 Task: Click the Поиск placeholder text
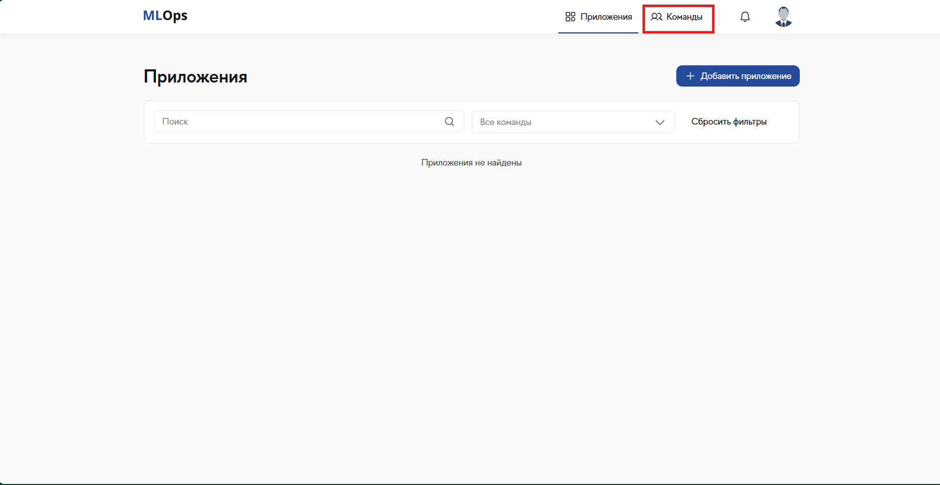coord(175,122)
